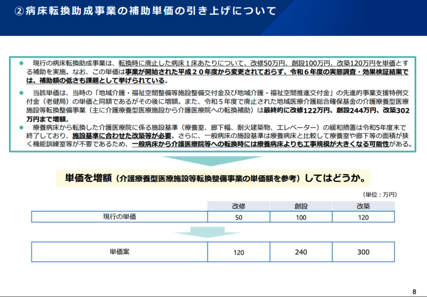
Task: Select the 改築 column header
Action: tap(363, 206)
